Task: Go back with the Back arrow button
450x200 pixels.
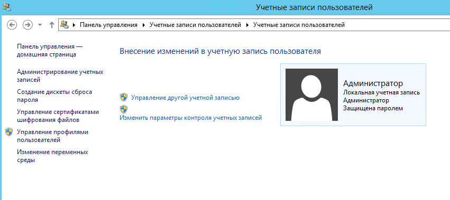Action: point(12,25)
